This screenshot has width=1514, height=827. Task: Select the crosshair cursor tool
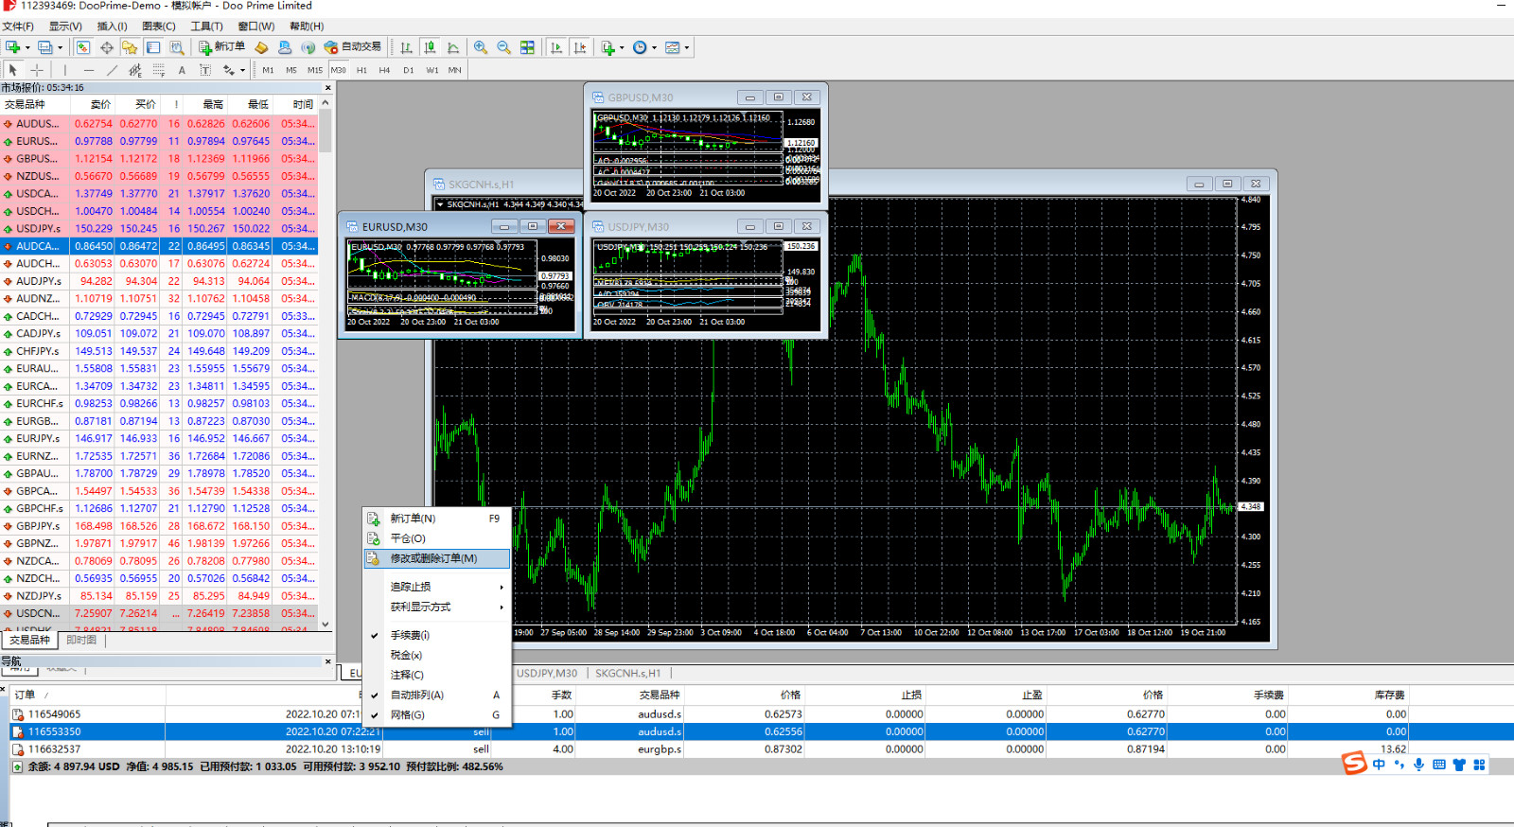coord(37,70)
